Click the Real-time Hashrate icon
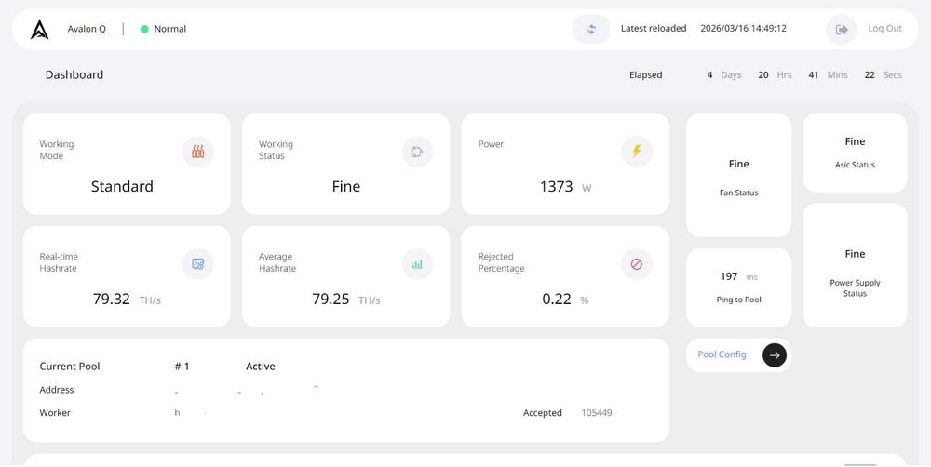Screen dimensions: 931x467 (197, 264)
